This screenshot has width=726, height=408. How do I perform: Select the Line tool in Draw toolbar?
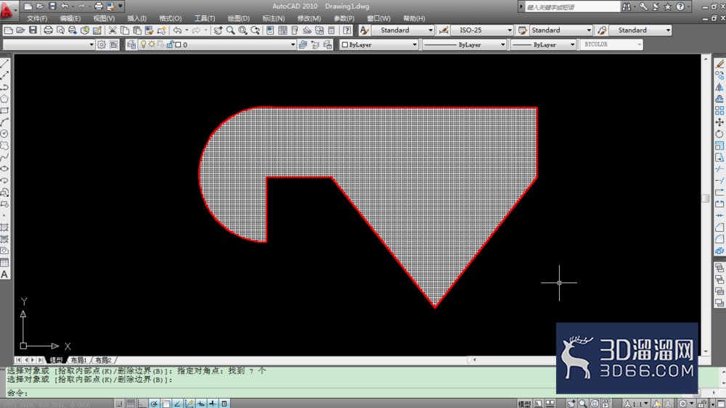point(4,64)
